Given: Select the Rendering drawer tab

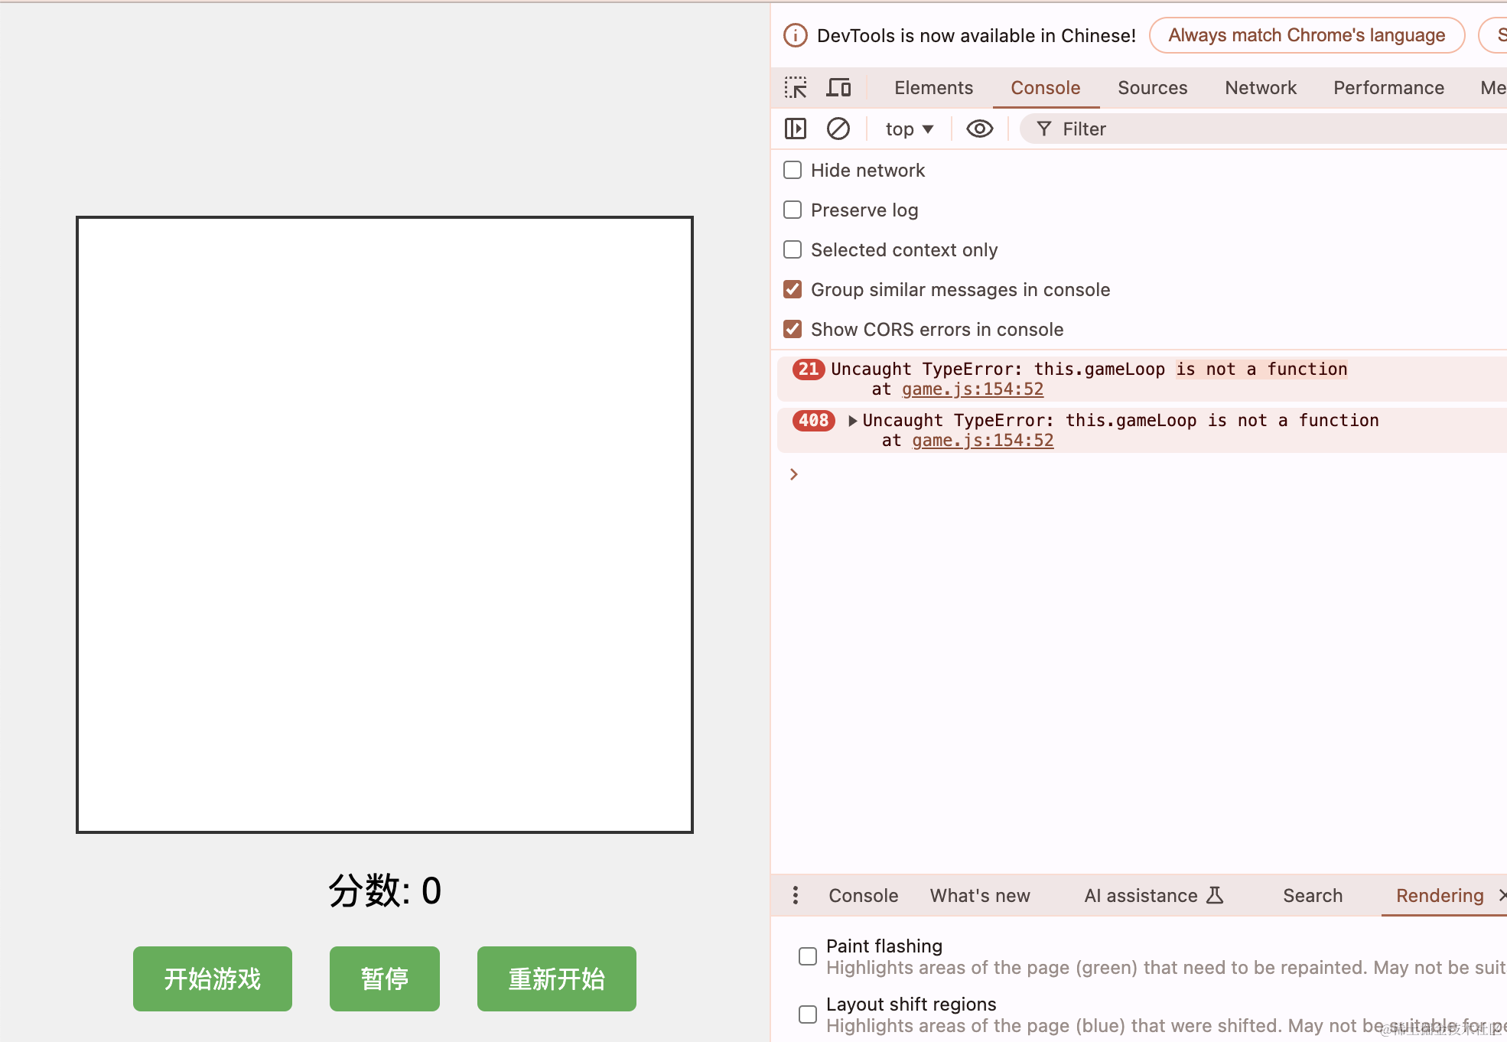Looking at the screenshot, I should pos(1440,895).
